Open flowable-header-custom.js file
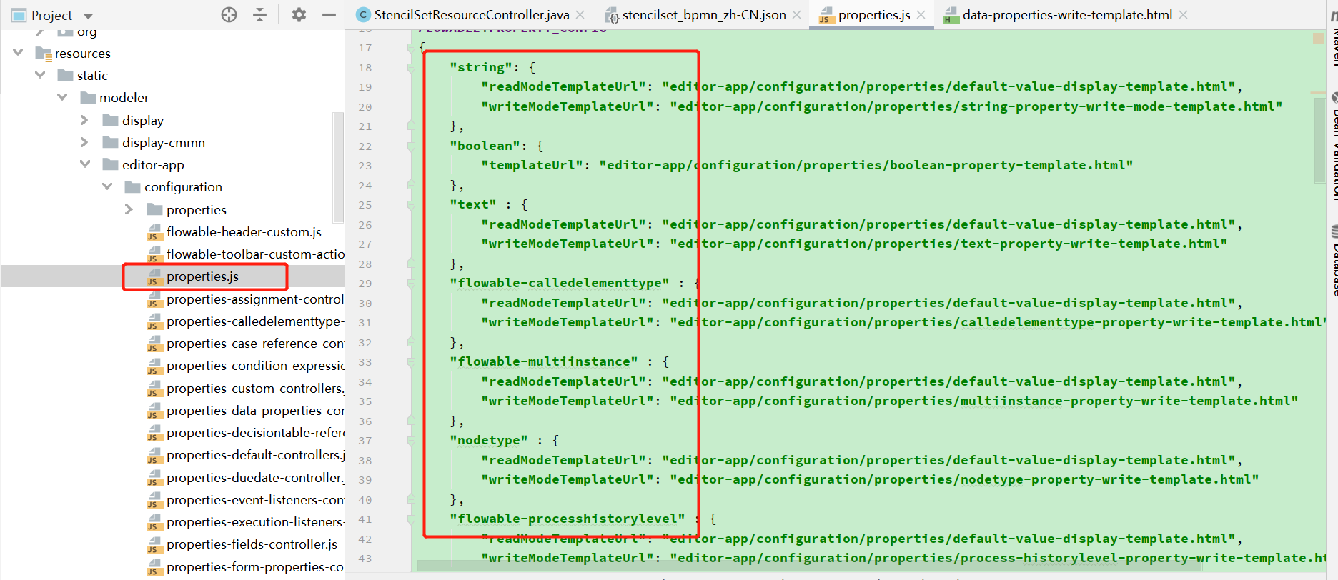1338x580 pixels. (x=244, y=231)
